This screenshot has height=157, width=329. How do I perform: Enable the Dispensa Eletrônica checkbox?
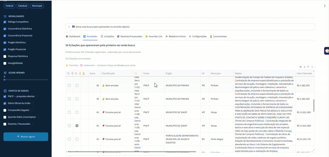click(x=5, y=56)
